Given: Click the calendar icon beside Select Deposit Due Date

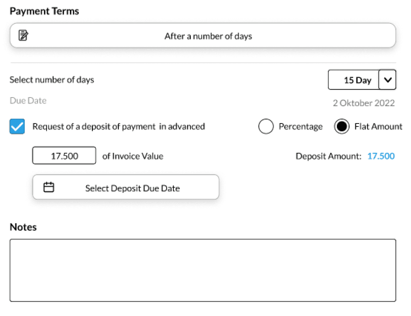Looking at the screenshot, I should (x=49, y=187).
